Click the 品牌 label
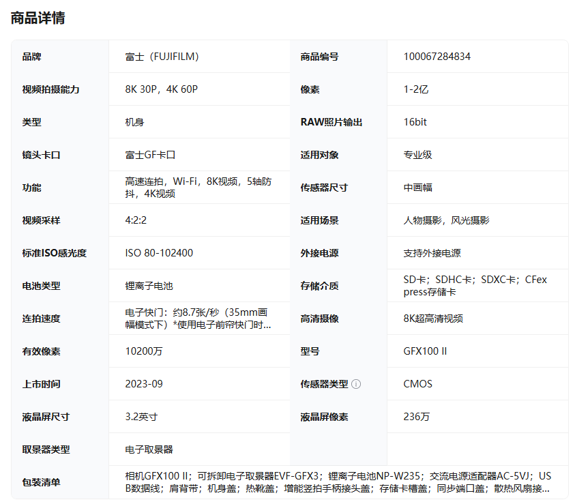 point(31,57)
